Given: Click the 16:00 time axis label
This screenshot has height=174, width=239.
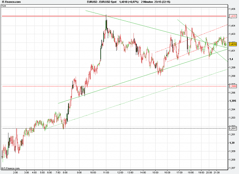Looking at the screenshot, I should [167, 172].
